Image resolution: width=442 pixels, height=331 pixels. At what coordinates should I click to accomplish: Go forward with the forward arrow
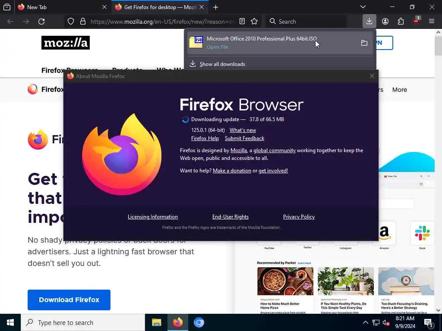point(26,22)
